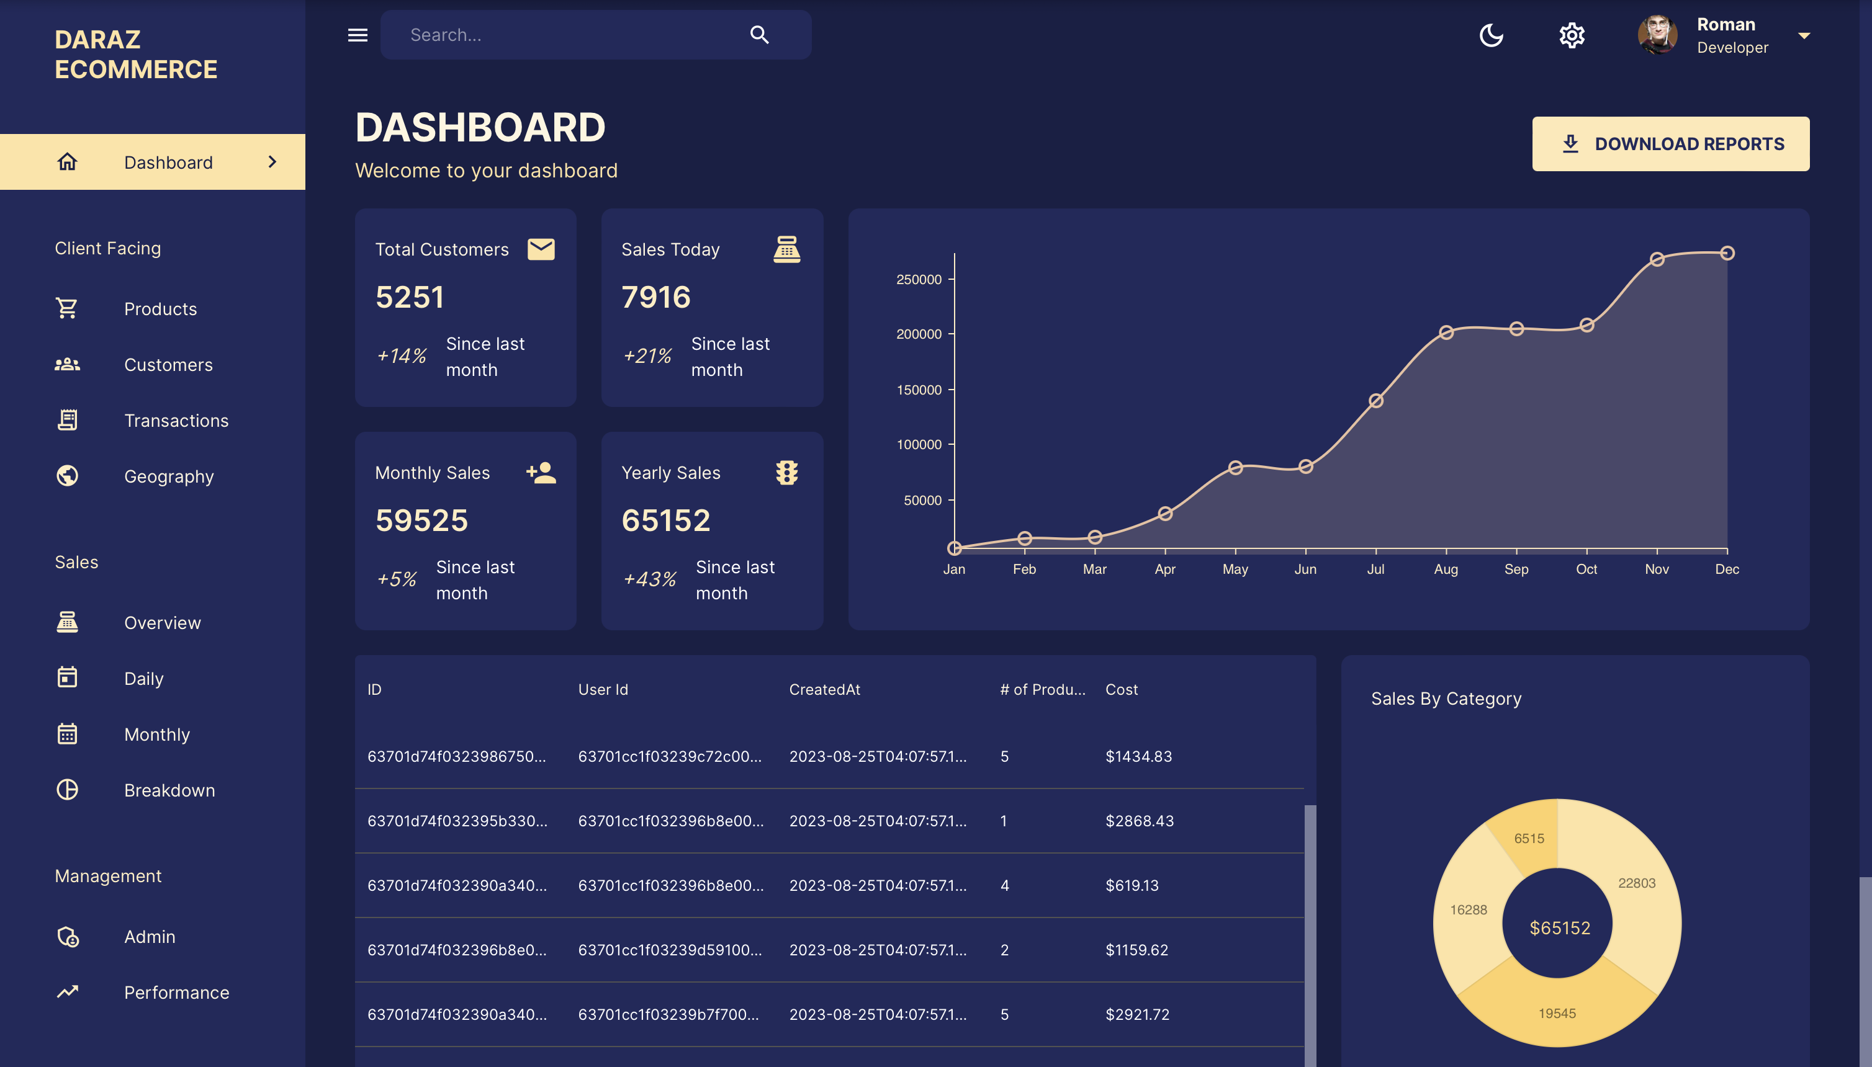Click the Breakdown pie chart icon
Image resolution: width=1872 pixels, height=1067 pixels.
[x=67, y=789]
